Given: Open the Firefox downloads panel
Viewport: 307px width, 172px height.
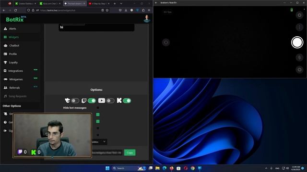Looking at the screenshot, I should pyautogui.click(x=126, y=10).
